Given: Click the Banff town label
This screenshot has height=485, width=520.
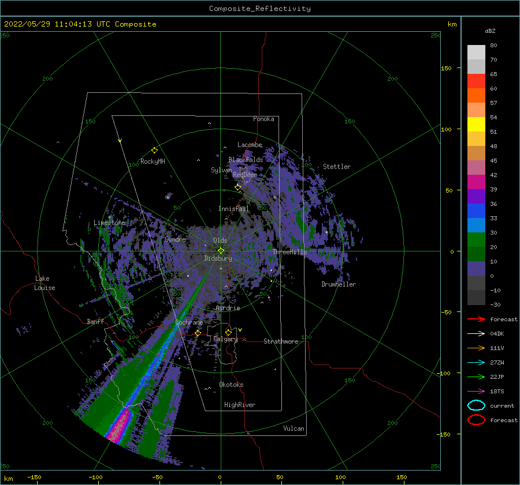Looking at the screenshot, I should (95, 321).
